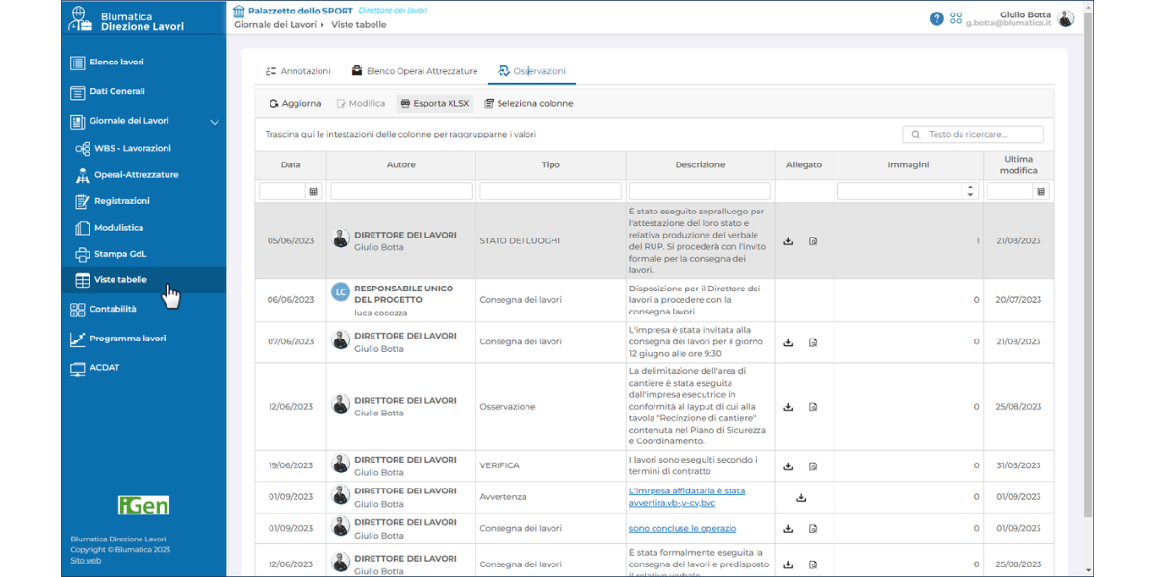Open WBS - Lavorazioni in sidebar
Image resolution: width=1155 pixels, height=577 pixels.
[x=132, y=149]
